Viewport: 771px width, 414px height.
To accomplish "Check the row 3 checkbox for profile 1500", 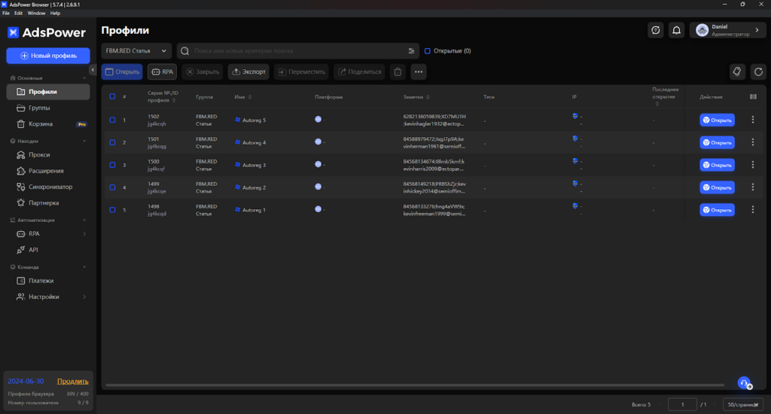I will tap(113, 165).
